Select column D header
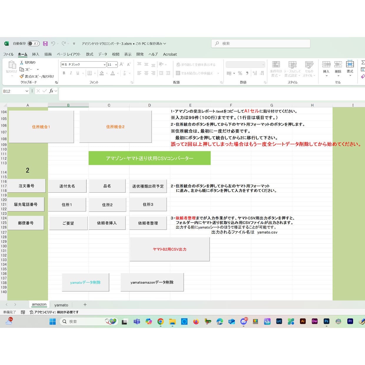Viewport: 365px width, 365px height. click(x=150, y=105)
